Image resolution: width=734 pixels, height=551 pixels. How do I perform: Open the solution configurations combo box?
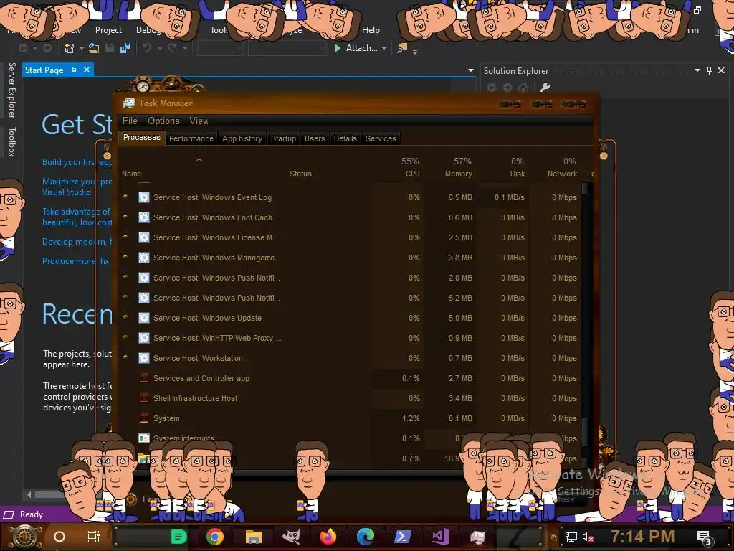[x=220, y=48]
